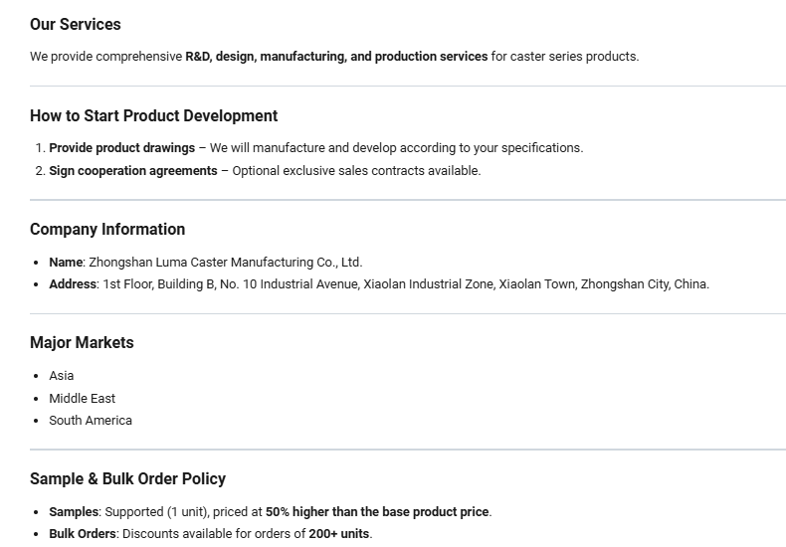Screen dimensions: 786x547
Task: Click the 'Samples' bold label
Action: 74,512
